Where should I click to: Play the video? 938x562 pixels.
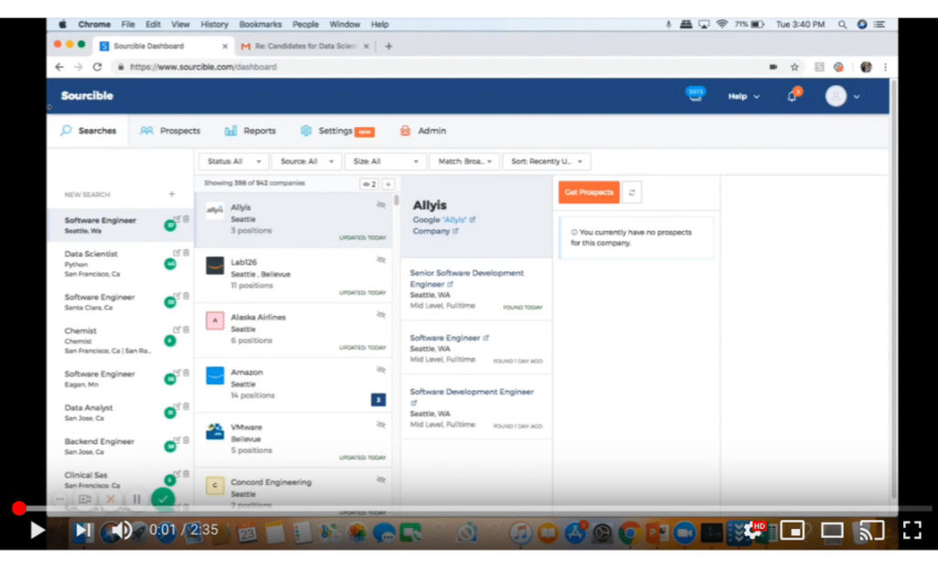37,530
